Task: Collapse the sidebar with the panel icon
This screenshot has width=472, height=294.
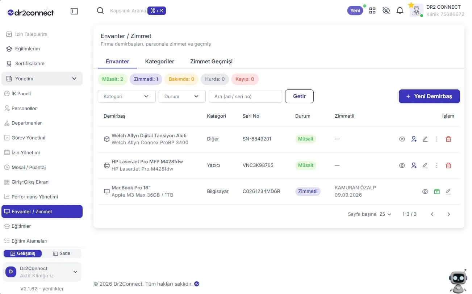Action: [x=74, y=11]
